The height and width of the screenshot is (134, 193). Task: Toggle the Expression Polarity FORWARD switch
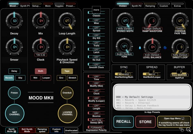pos(96,127)
